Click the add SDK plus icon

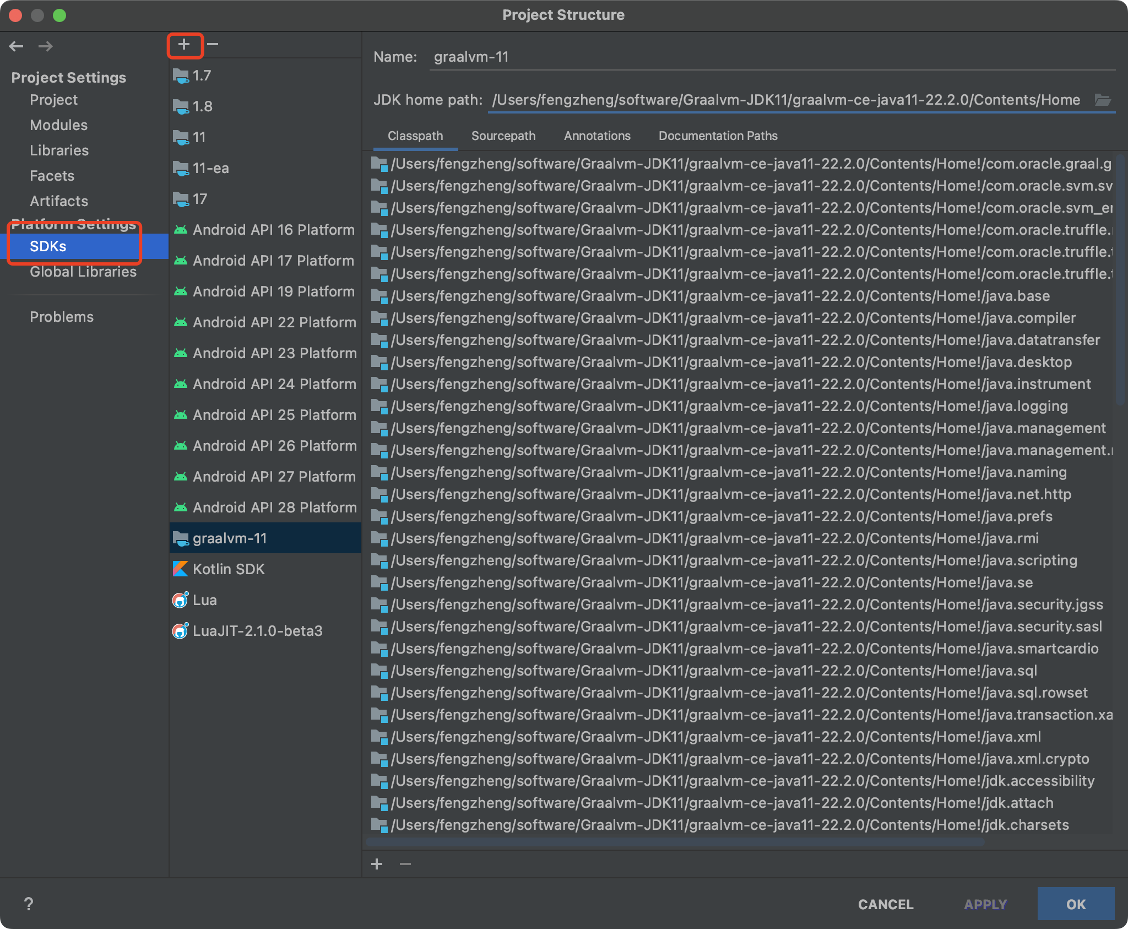point(184,45)
